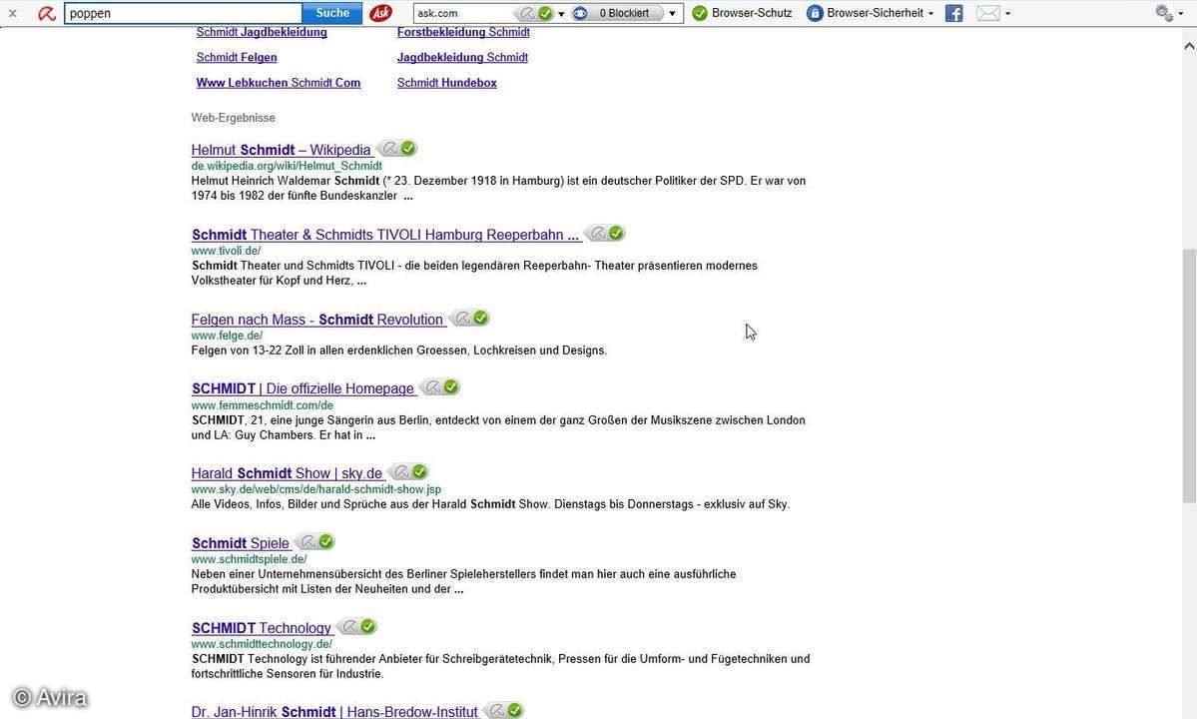Open the SCHMIDT Technology result link
1197x719 pixels.
click(x=262, y=627)
